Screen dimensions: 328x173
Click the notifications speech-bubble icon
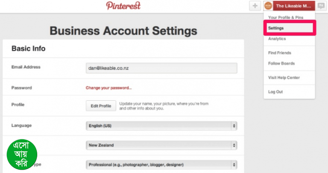coord(321,6)
